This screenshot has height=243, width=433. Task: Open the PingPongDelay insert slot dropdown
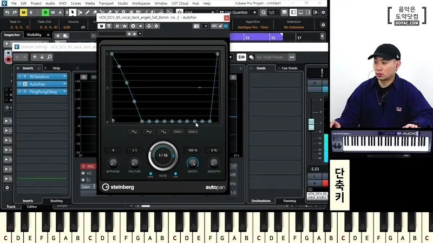pyautogui.click(x=64, y=92)
